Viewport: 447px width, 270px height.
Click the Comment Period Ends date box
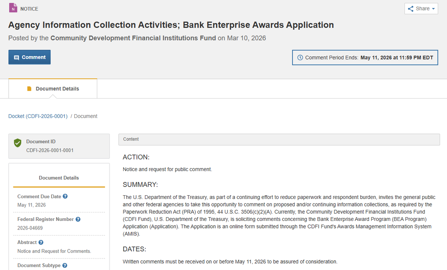365,58
